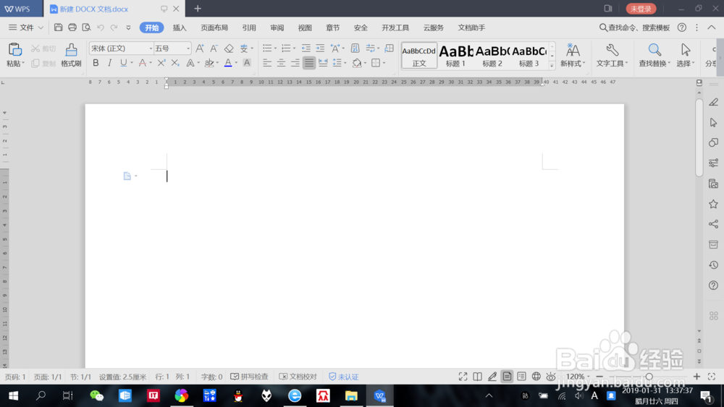Toggle justified alignment
The height and width of the screenshot is (407, 724).
point(309,63)
